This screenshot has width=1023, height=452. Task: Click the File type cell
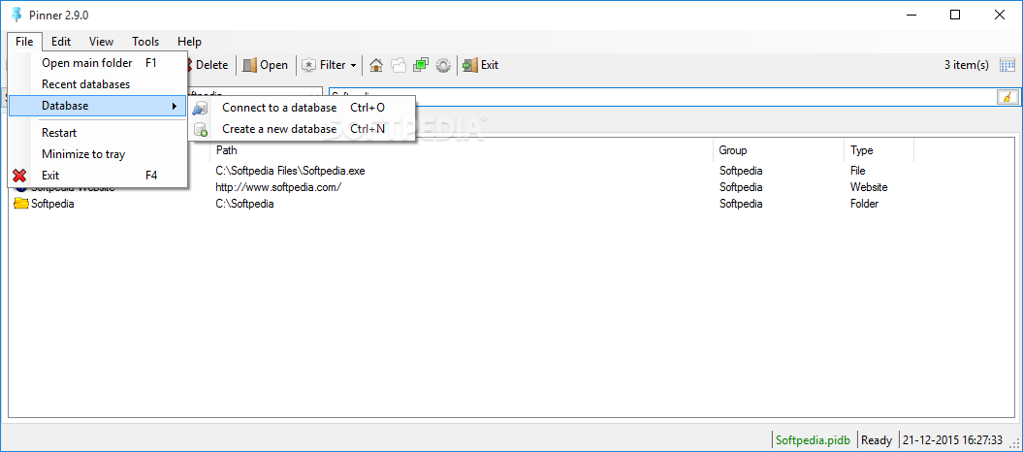click(x=858, y=171)
